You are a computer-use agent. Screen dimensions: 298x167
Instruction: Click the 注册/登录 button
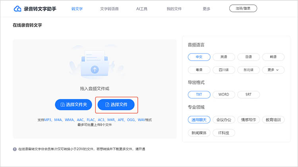[x=243, y=8]
